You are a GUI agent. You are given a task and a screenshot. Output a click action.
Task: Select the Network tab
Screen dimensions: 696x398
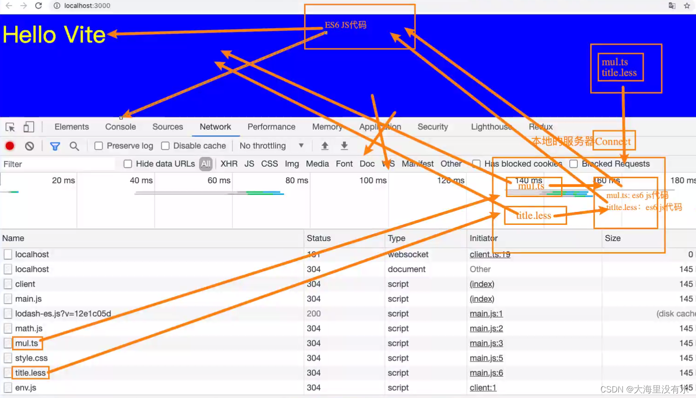tap(215, 127)
